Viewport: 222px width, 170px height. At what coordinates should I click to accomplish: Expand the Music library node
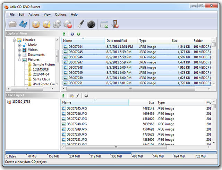[x=19, y=45]
